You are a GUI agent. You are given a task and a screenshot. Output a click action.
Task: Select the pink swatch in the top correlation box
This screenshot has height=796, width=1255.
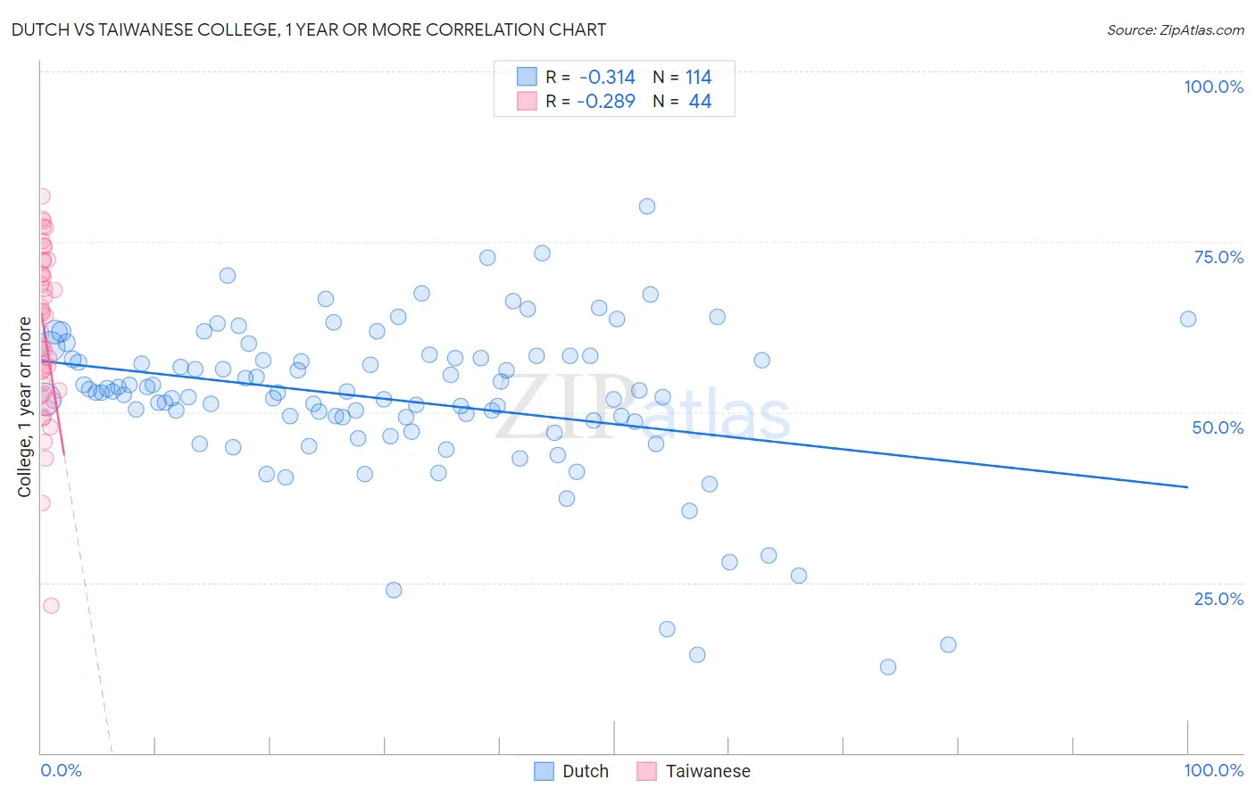527,101
